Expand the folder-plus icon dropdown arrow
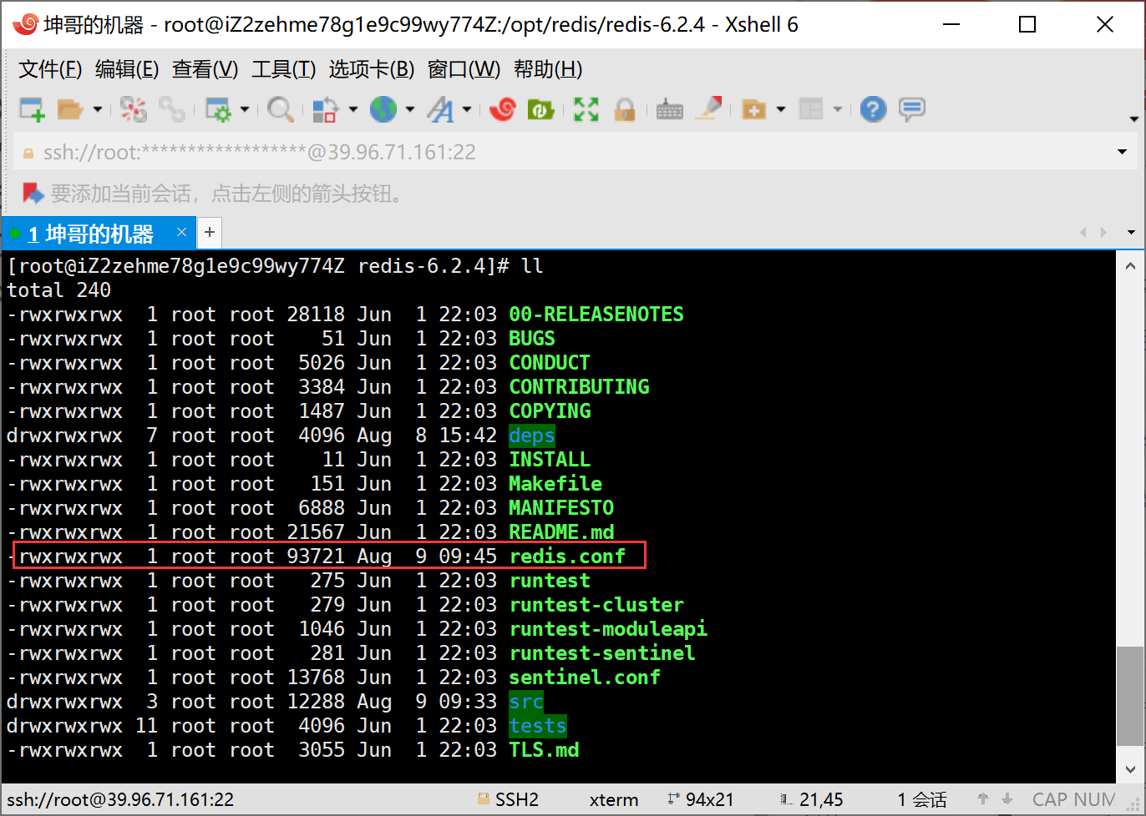The height and width of the screenshot is (816, 1146). (x=780, y=109)
